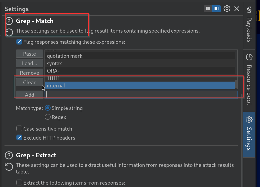260x187 pixels.
Task: Restore defaults for Grep - Extract settings
Action: [x=9, y=167]
